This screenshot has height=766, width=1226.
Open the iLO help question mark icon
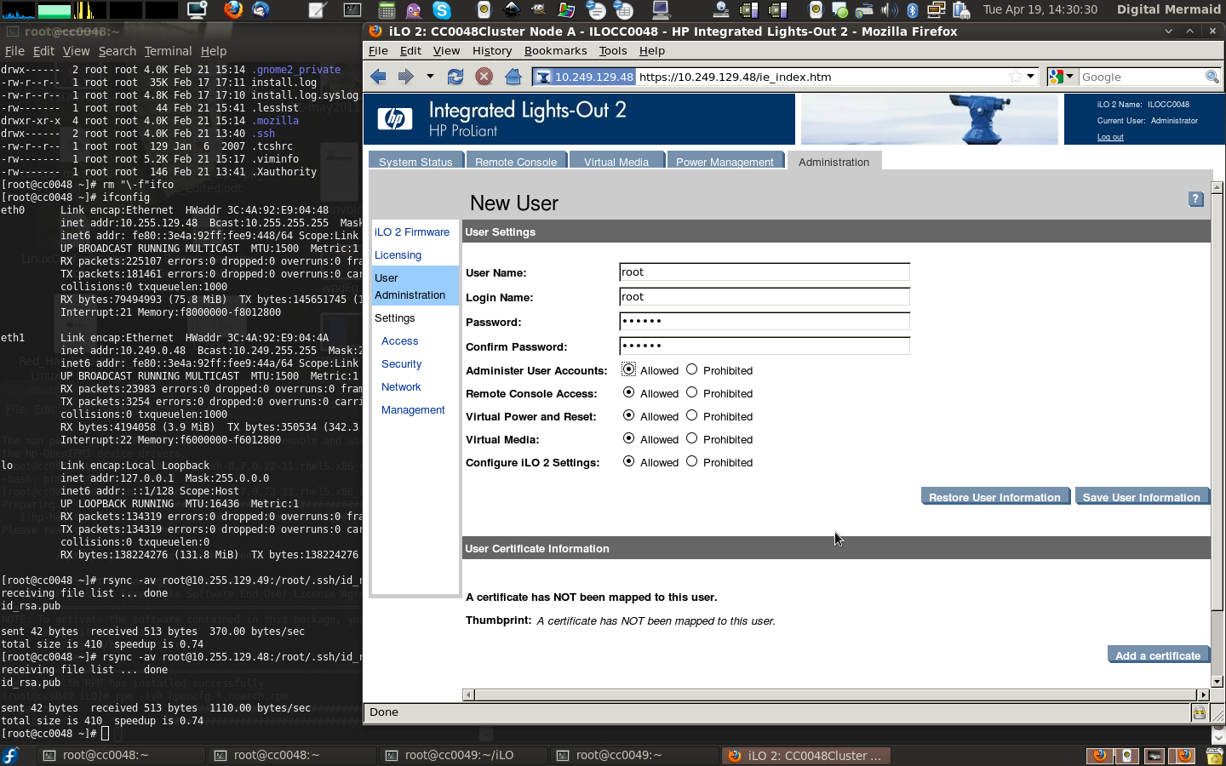click(1196, 199)
